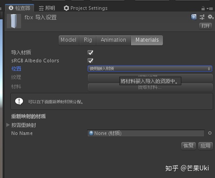This screenshot has width=215, height=178.
Task: Click the fbx 导入设置 title
Action: click(40, 17)
